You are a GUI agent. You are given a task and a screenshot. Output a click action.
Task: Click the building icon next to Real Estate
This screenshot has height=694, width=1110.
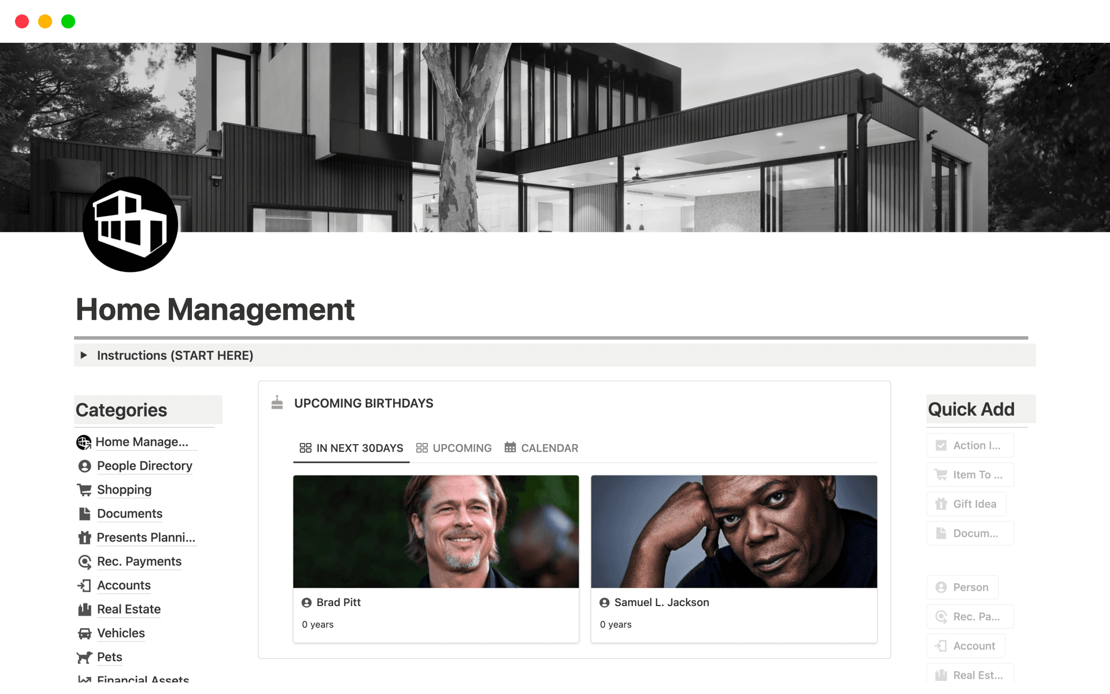point(84,609)
